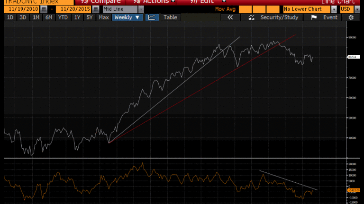Switch to line chart view icon

click(x=152, y=17)
